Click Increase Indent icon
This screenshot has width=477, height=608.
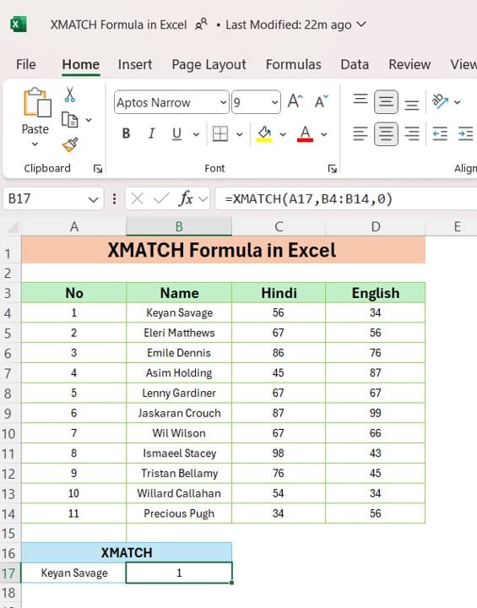pos(465,134)
